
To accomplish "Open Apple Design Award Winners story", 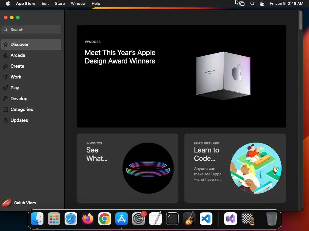I will click(x=181, y=76).
